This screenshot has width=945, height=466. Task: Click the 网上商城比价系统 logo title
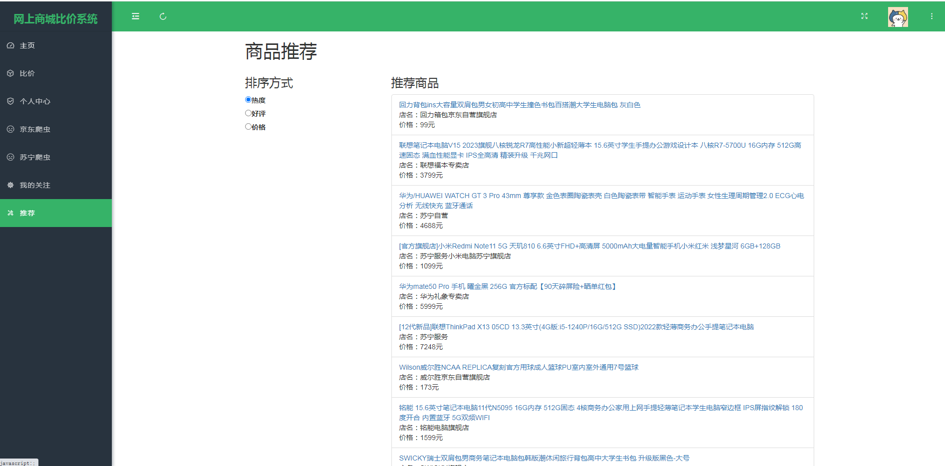[55, 19]
